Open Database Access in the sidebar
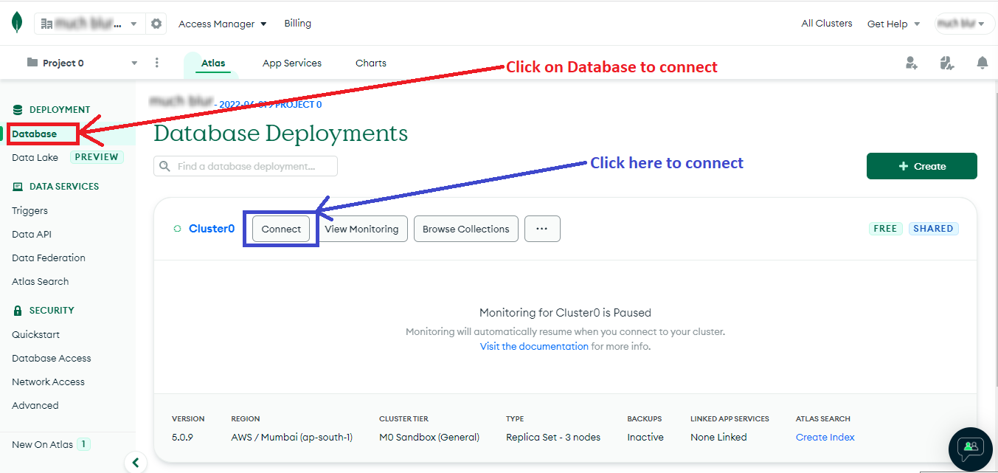The height and width of the screenshot is (473, 998). [x=52, y=358]
